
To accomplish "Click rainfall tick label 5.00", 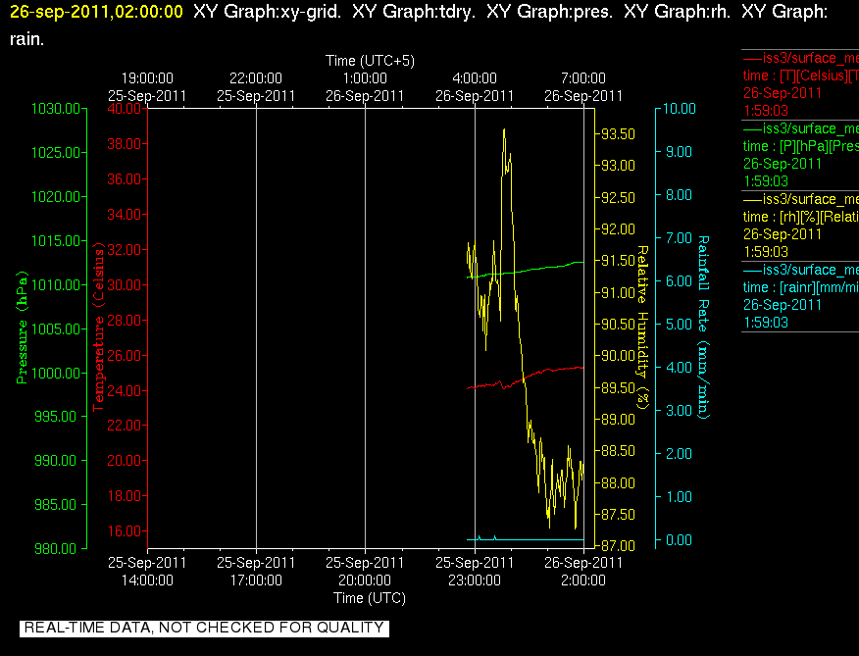I will pyautogui.click(x=680, y=324).
